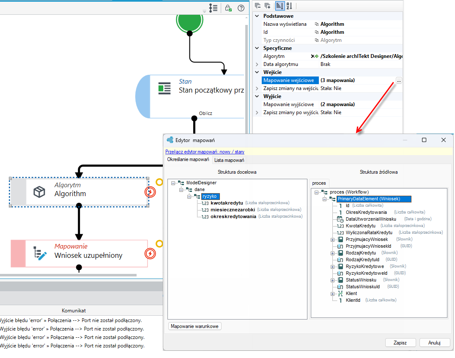Collapse the Wyjście property group
This screenshot has width=455, height=358.
257,96
